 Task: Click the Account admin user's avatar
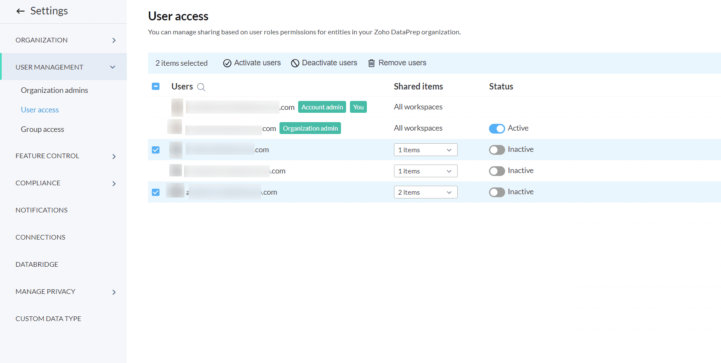177,107
